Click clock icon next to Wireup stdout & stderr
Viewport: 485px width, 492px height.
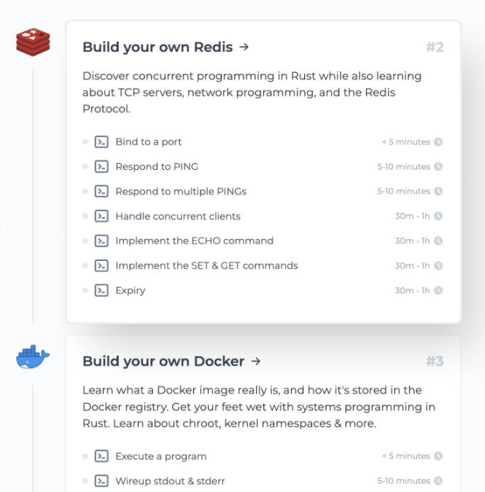(x=438, y=481)
